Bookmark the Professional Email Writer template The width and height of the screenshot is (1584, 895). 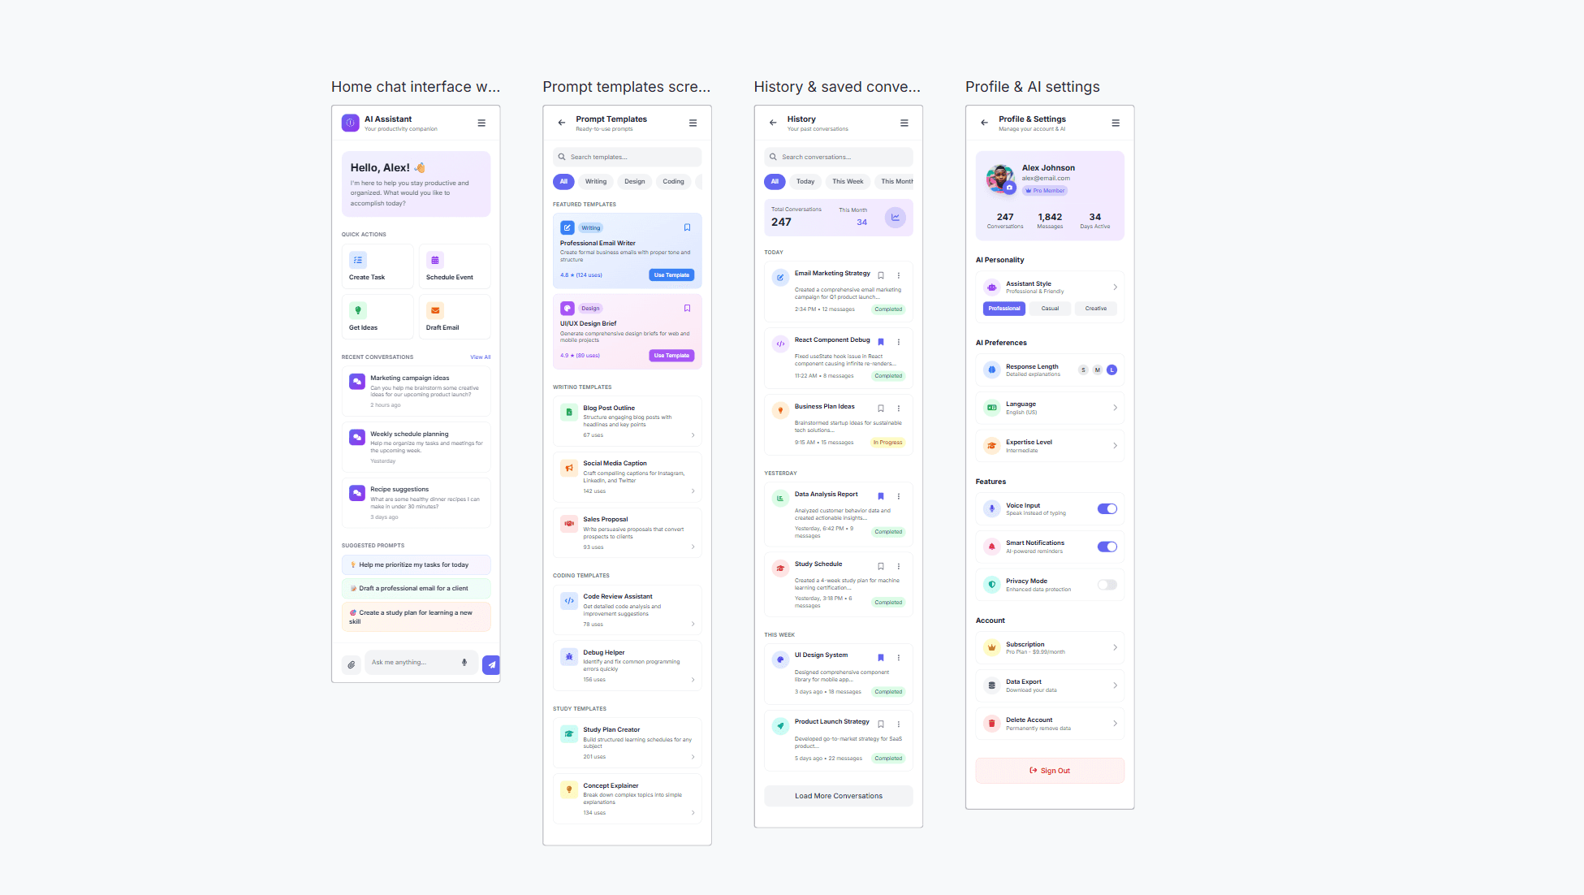click(x=687, y=227)
